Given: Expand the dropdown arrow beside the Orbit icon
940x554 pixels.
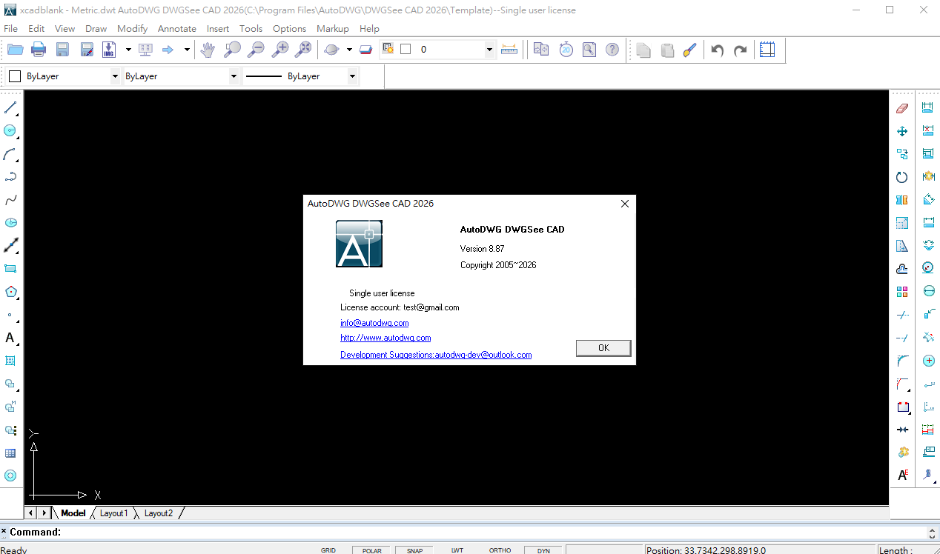Looking at the screenshot, I should tap(349, 50).
